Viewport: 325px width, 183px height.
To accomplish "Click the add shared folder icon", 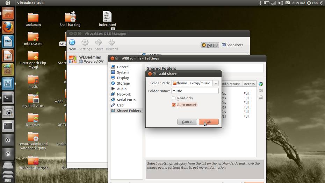I will click(x=261, y=84).
